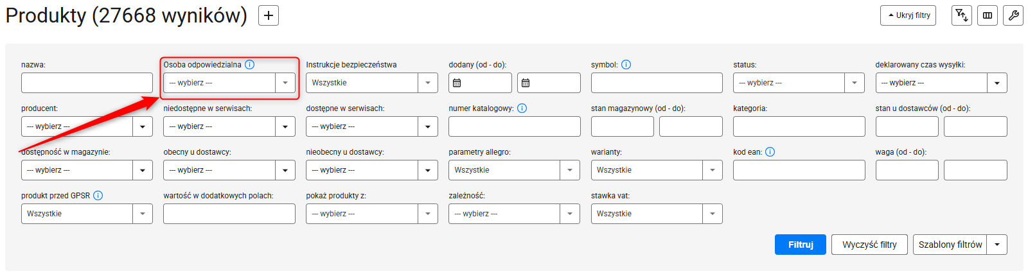Click the wrench tools icon

[1013, 15]
